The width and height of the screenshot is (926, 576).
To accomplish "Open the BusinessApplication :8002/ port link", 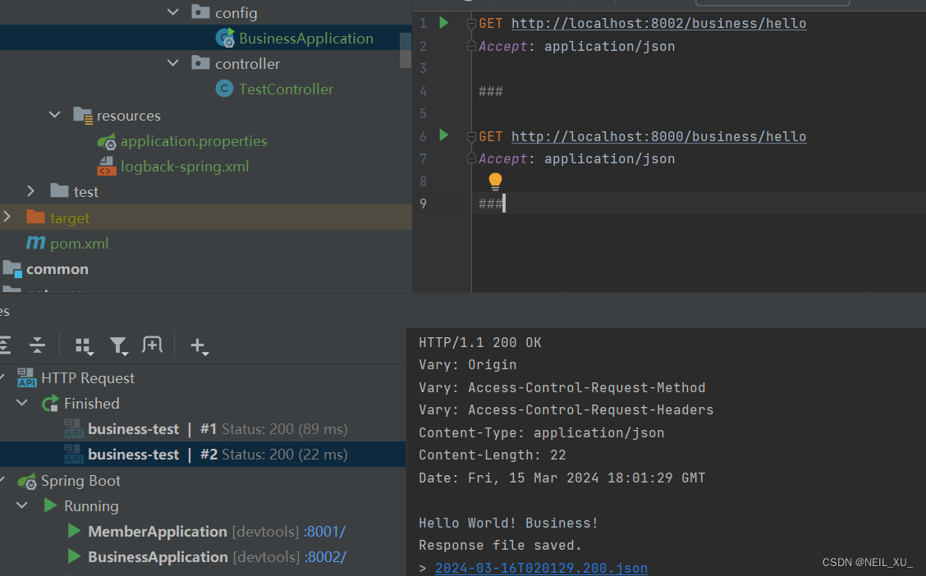I will [325, 556].
